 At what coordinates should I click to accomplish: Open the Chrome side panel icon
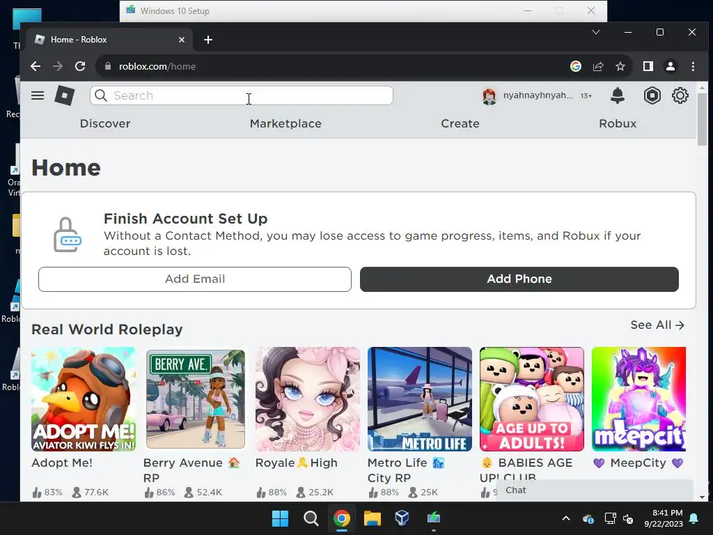648,66
